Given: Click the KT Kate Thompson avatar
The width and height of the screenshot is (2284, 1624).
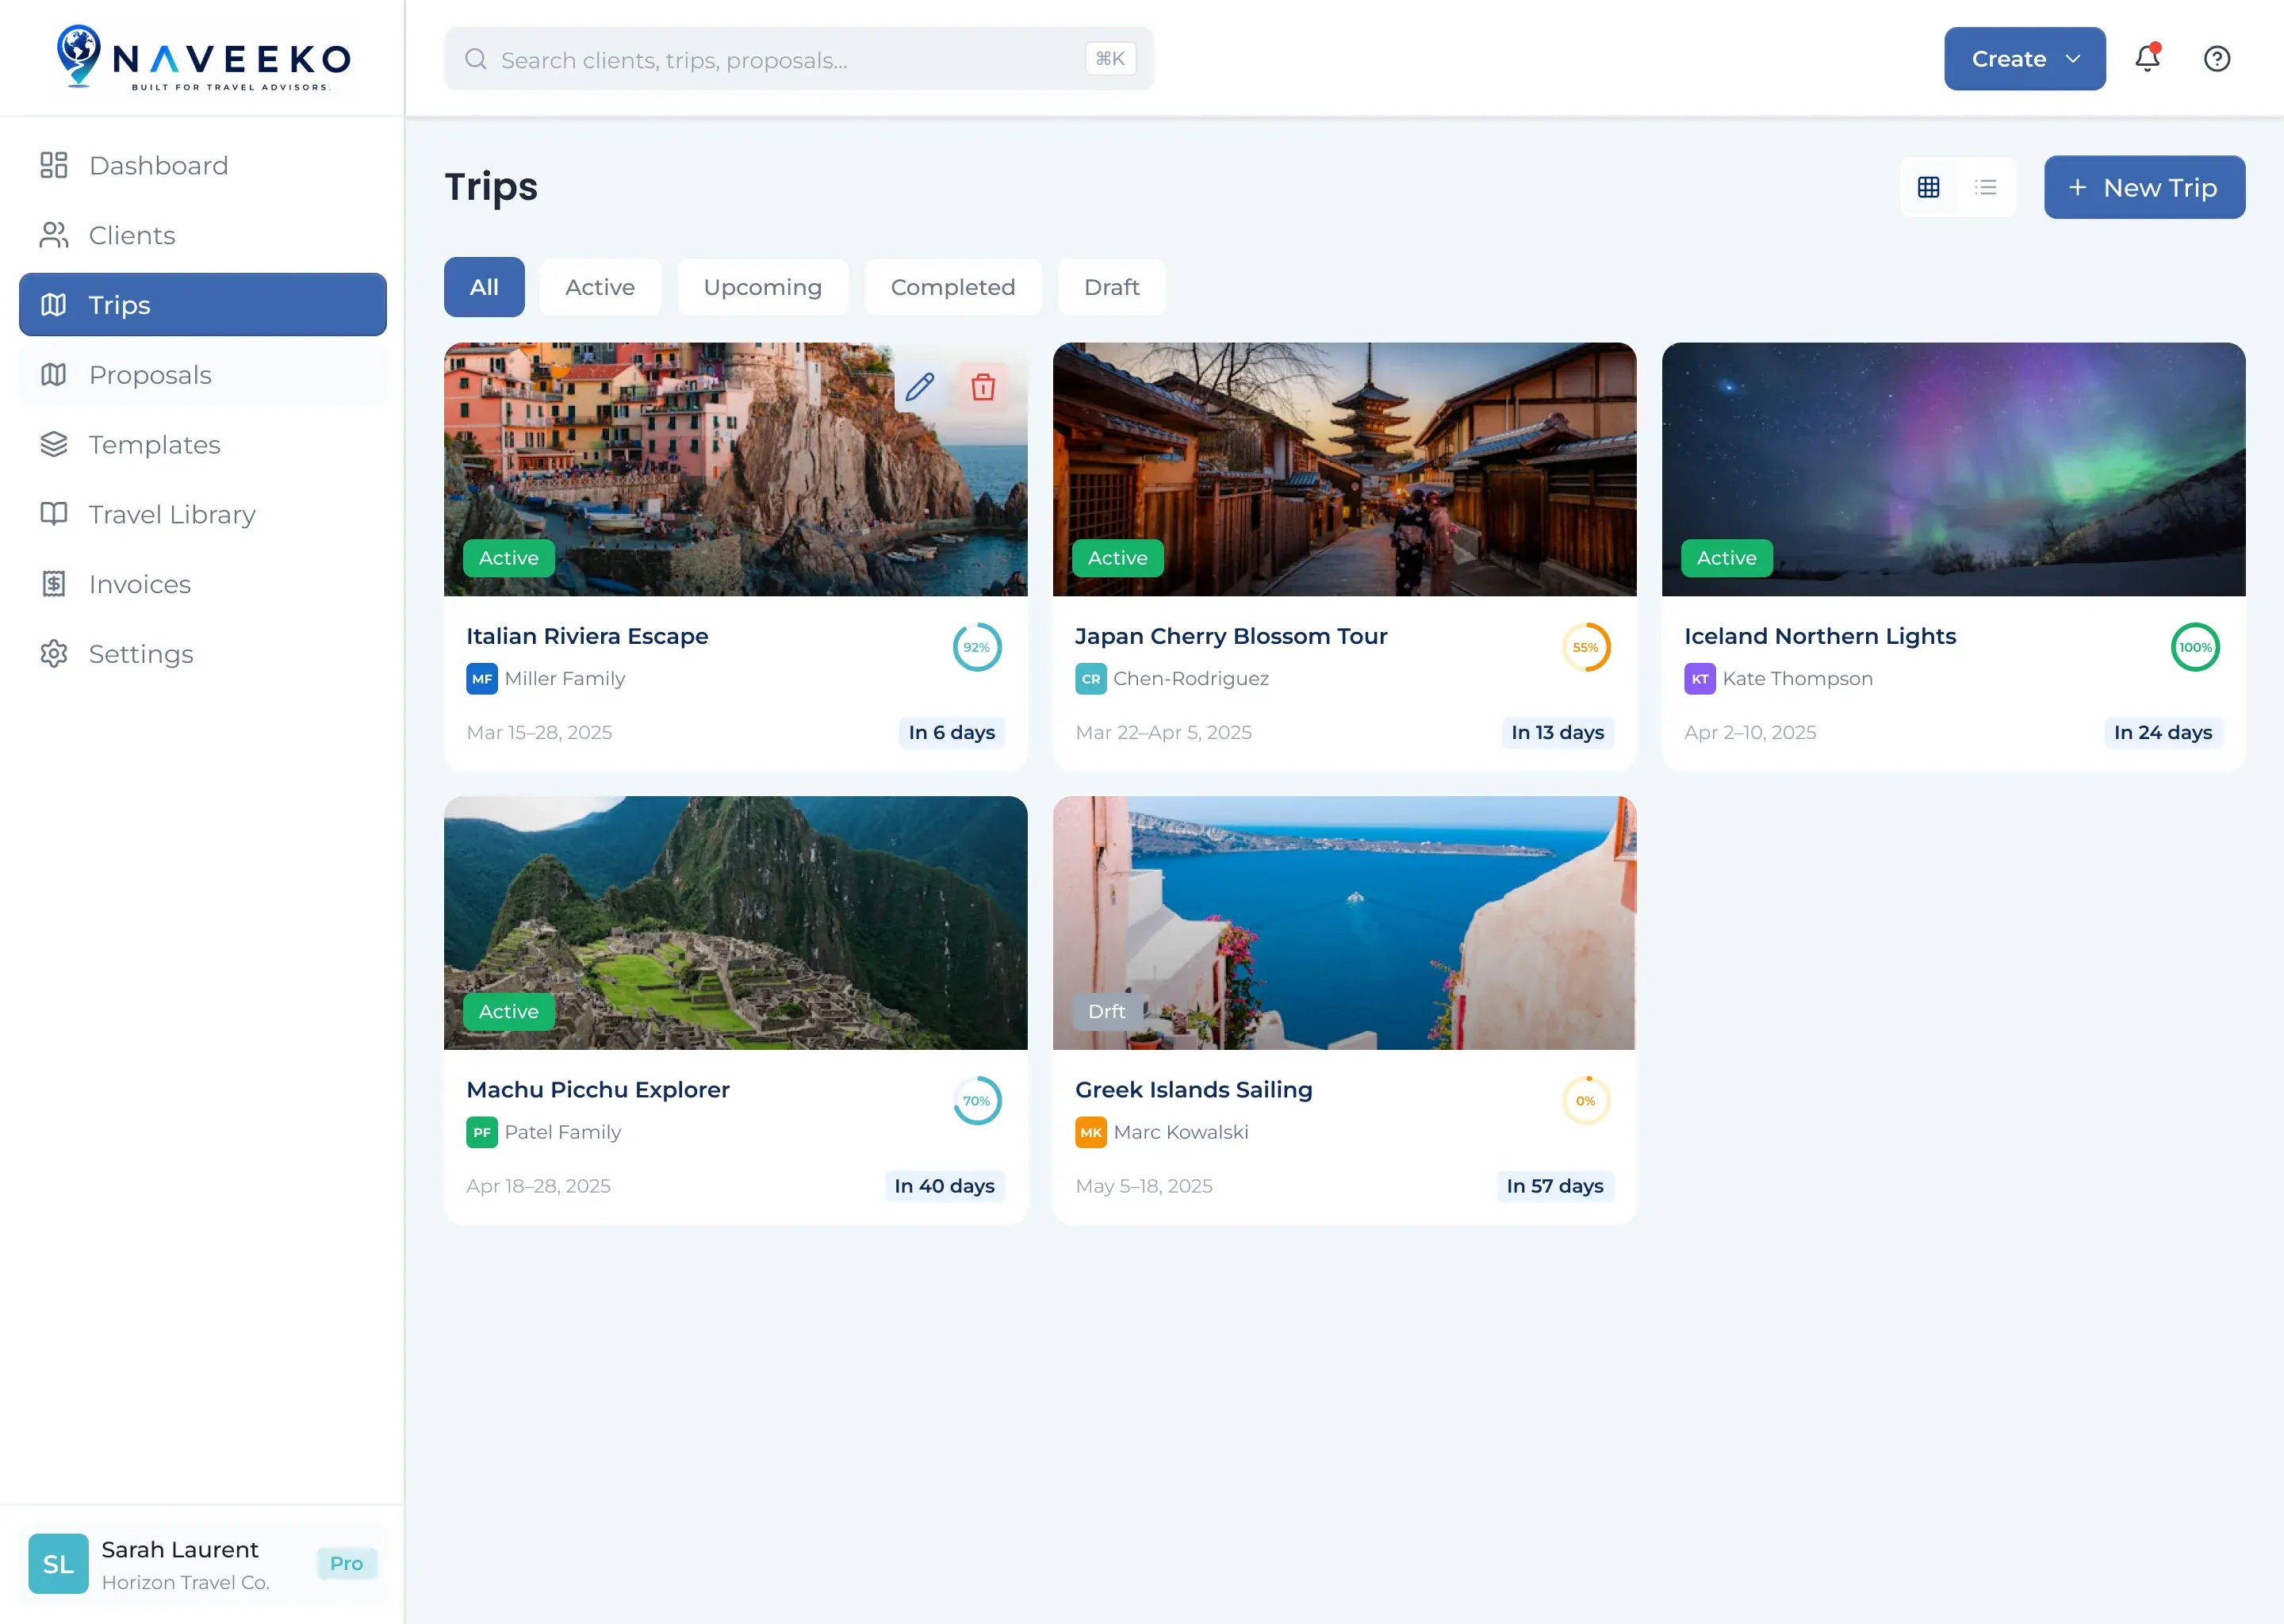Looking at the screenshot, I should pos(1700,679).
